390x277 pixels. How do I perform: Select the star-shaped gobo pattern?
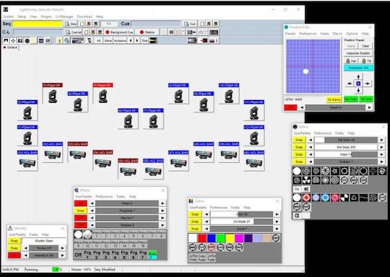(335, 171)
